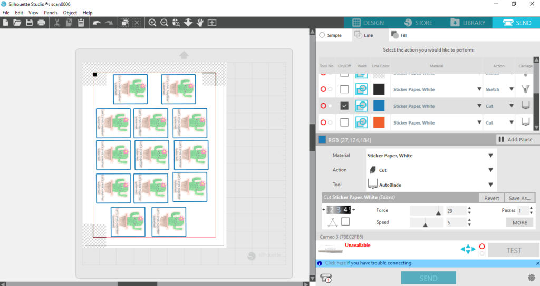Click the Force slider track
540x286 pixels.
(x=426, y=210)
